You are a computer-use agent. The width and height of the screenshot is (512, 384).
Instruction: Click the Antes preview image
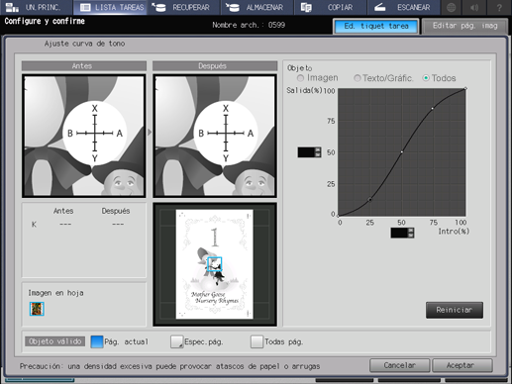(84, 136)
